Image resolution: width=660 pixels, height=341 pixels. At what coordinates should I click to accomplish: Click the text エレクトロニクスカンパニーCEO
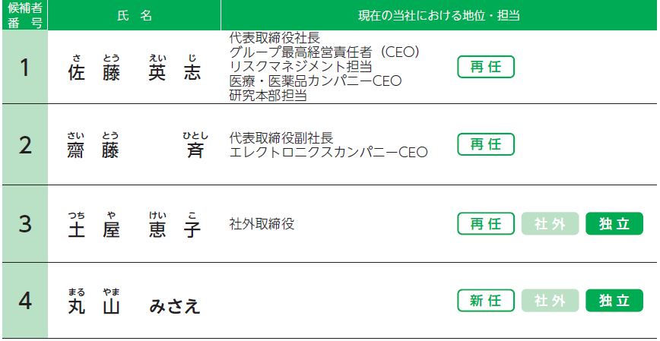coord(328,152)
